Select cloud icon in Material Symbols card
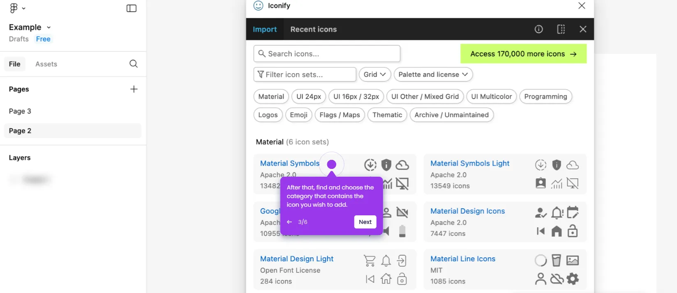This screenshot has height=293, width=677. pos(402,165)
